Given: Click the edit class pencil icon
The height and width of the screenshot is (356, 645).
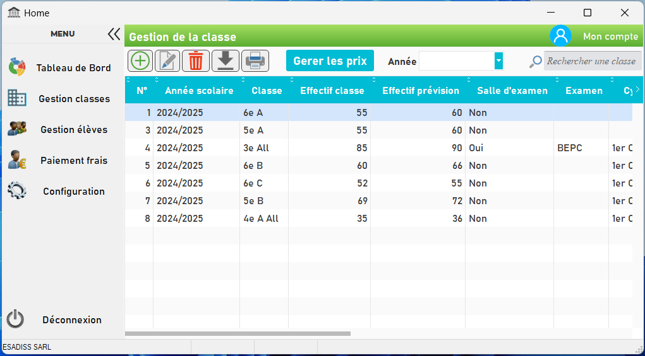Looking at the screenshot, I should pos(167,61).
